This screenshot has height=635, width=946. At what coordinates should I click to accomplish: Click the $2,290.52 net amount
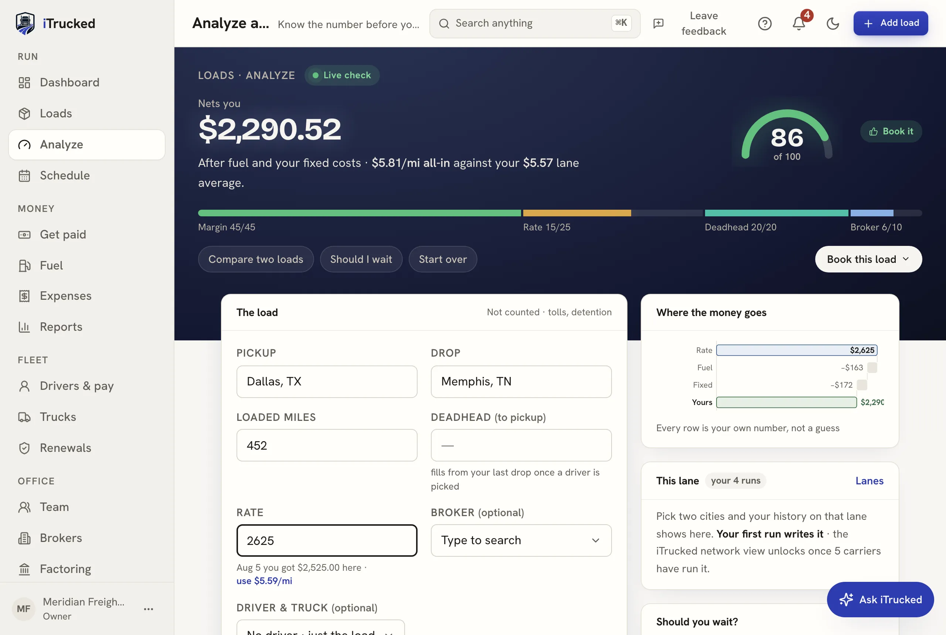269,129
